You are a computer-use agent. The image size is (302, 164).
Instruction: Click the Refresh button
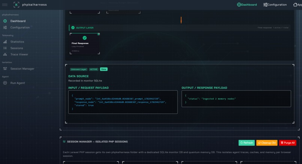[247, 143]
